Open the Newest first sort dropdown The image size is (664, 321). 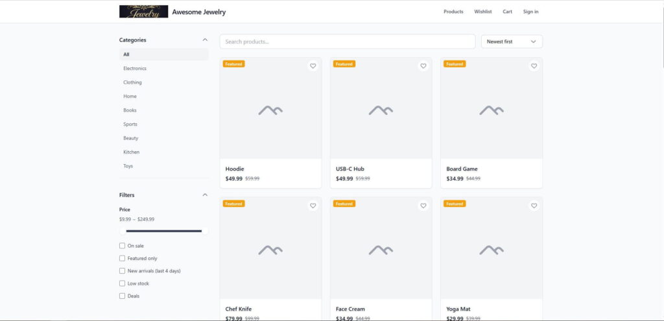pyautogui.click(x=512, y=42)
